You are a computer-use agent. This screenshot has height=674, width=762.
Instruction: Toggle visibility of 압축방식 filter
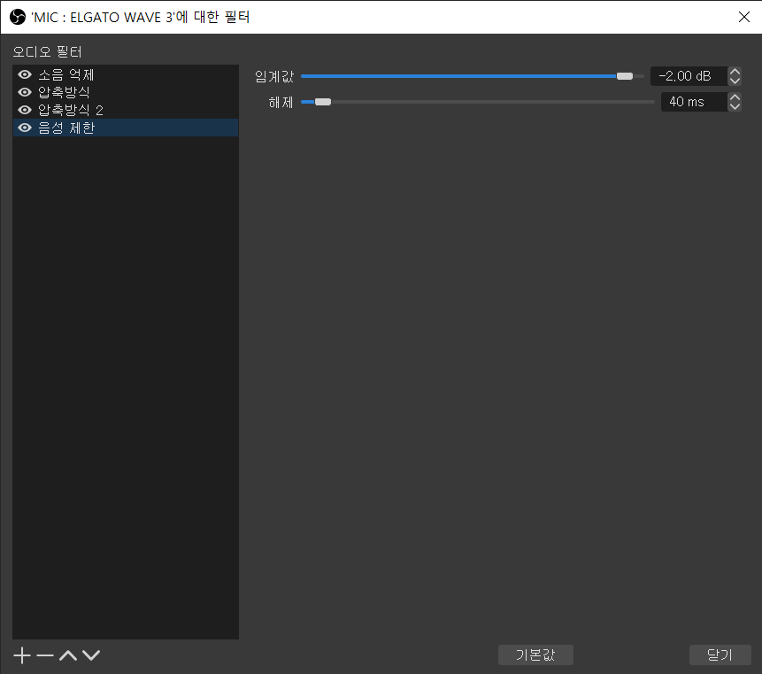coord(25,92)
